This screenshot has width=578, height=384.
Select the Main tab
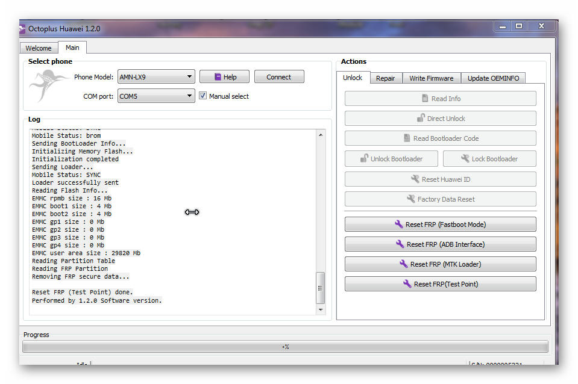click(72, 48)
